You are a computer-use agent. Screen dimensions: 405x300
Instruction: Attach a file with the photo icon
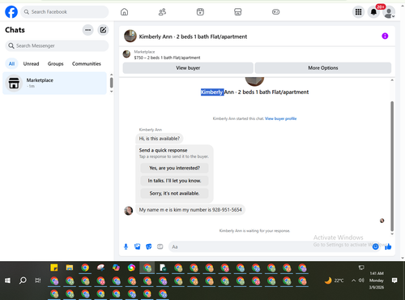click(138, 246)
